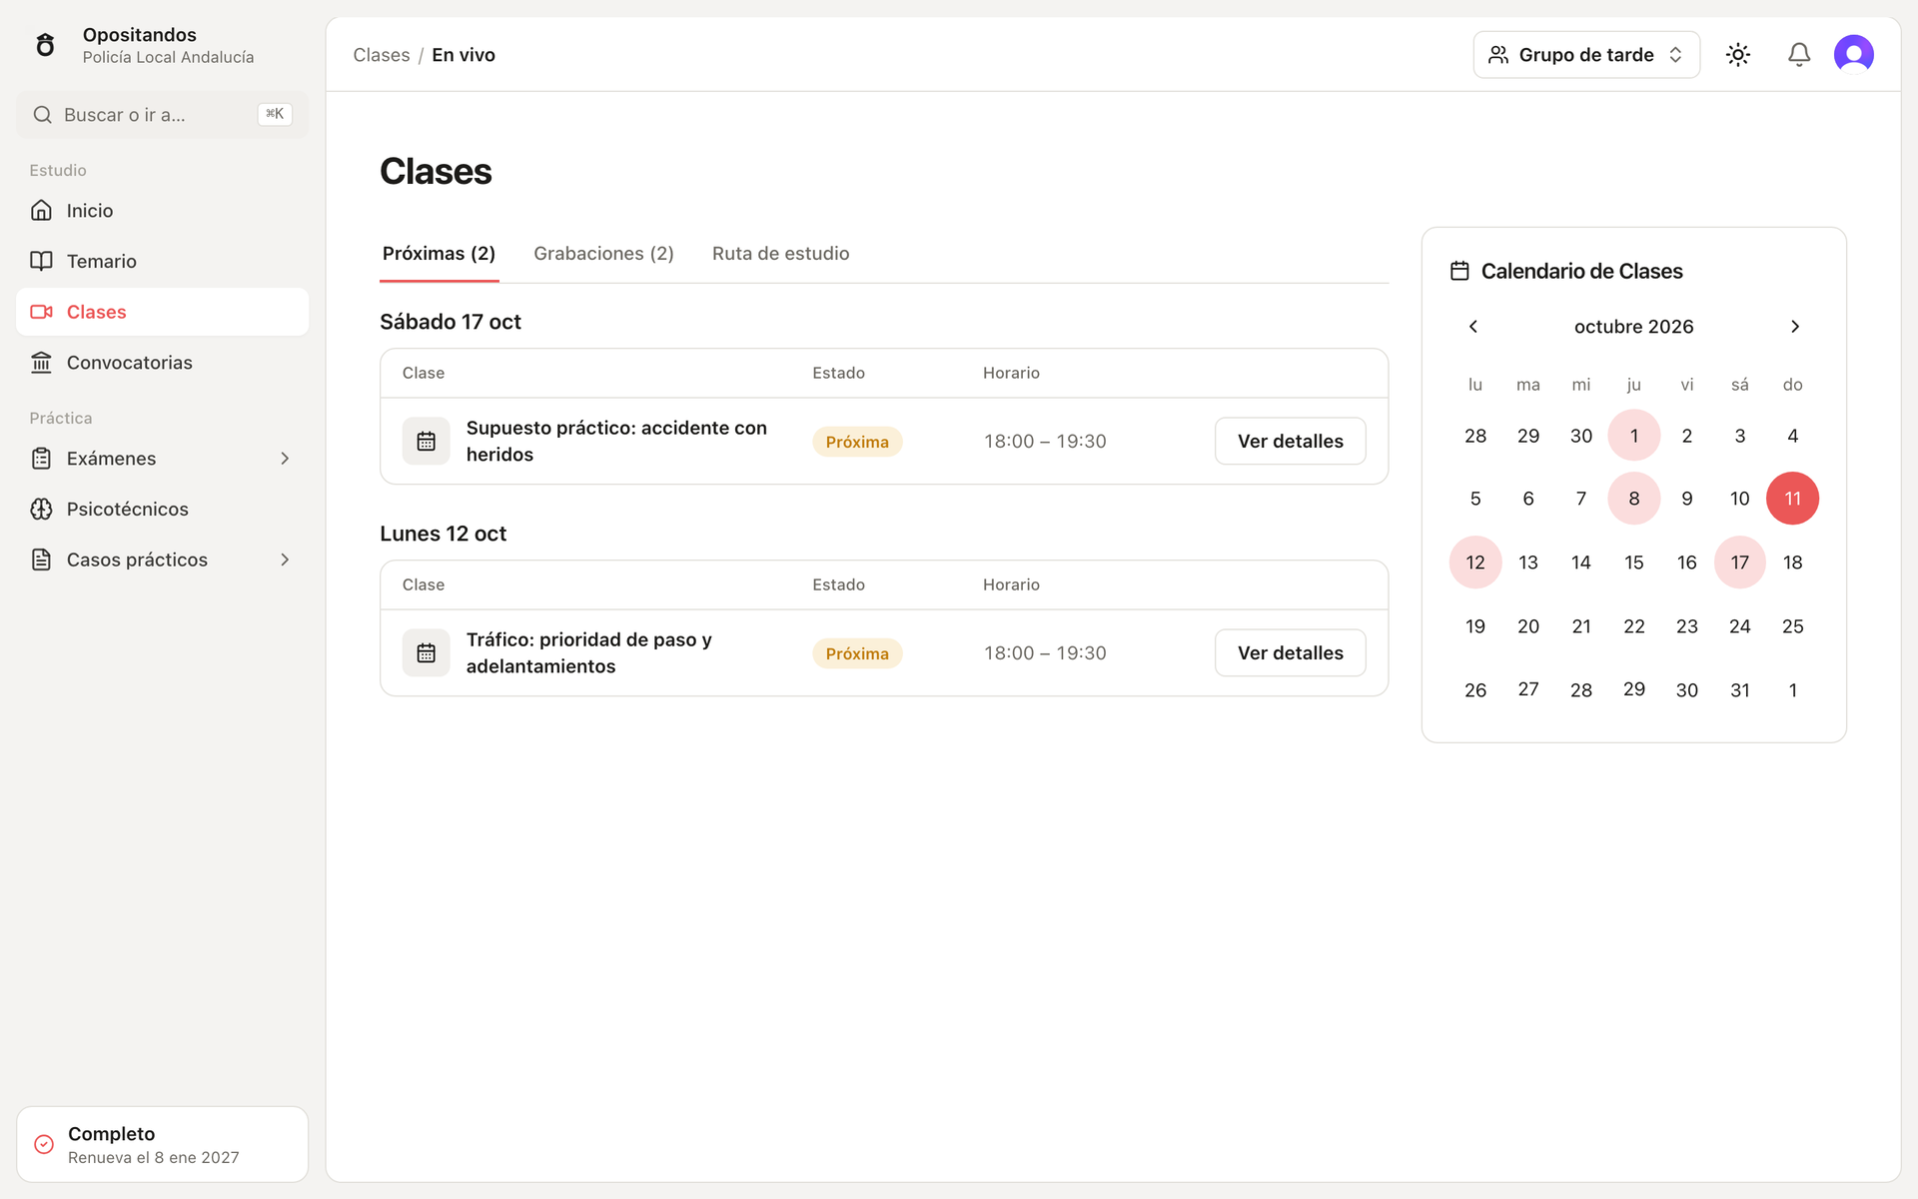Click the Clases breadcrumb link

[382, 55]
